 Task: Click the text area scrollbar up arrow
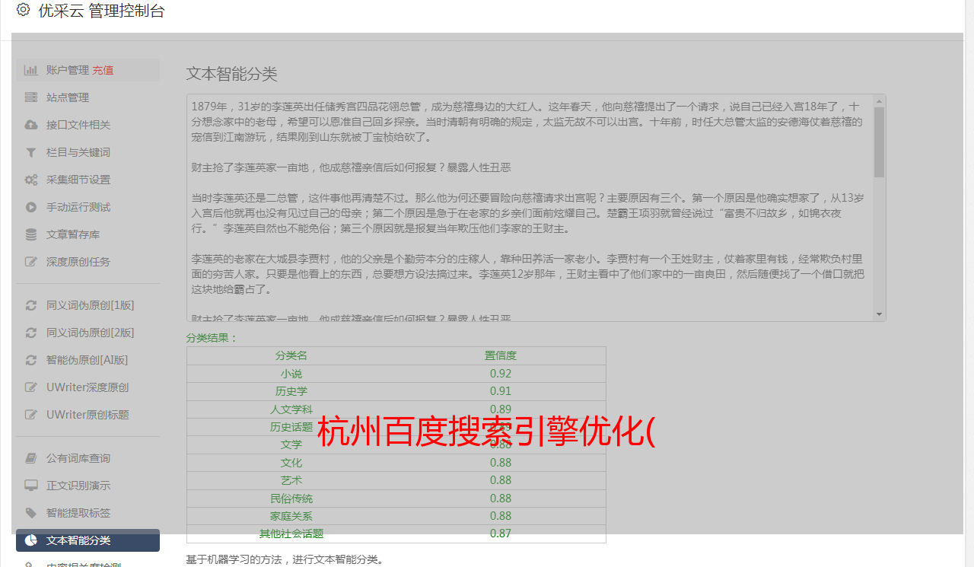(880, 100)
